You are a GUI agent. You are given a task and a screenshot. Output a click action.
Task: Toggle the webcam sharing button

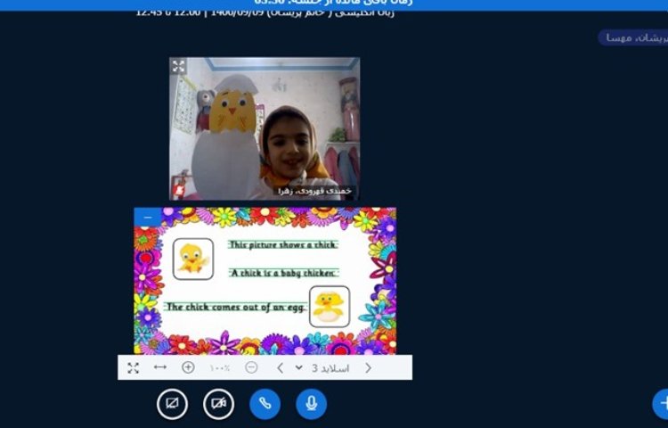pyautogui.click(x=218, y=404)
